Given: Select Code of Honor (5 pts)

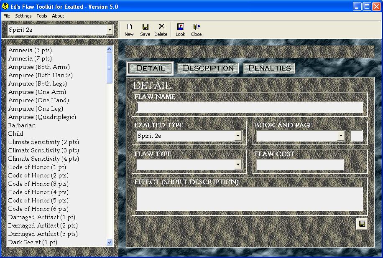Looking at the screenshot, I should tap(38, 200).
